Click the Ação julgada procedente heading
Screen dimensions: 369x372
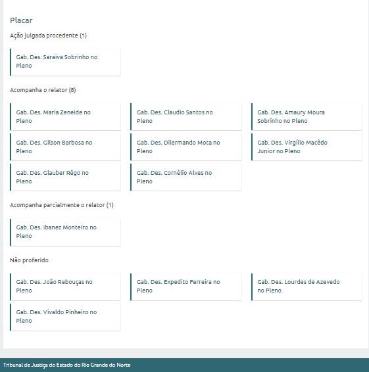[48, 35]
